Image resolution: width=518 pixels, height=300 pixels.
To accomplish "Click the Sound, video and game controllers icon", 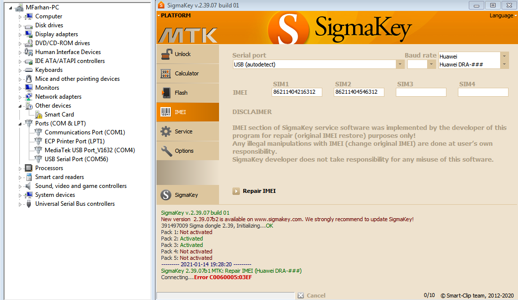I will [x=29, y=186].
